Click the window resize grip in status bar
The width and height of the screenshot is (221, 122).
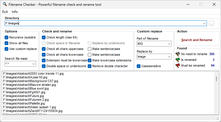218,119
